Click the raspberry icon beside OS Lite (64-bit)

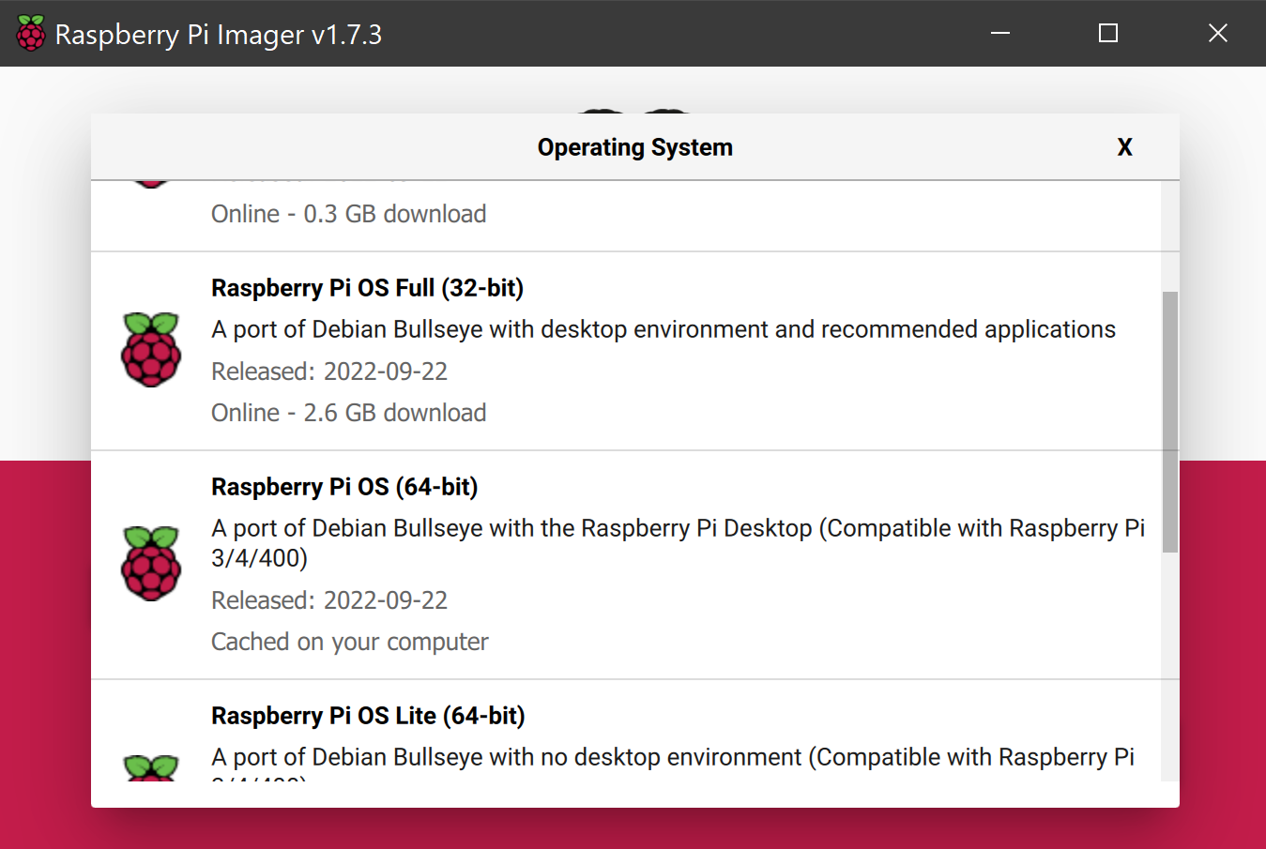pos(151,767)
